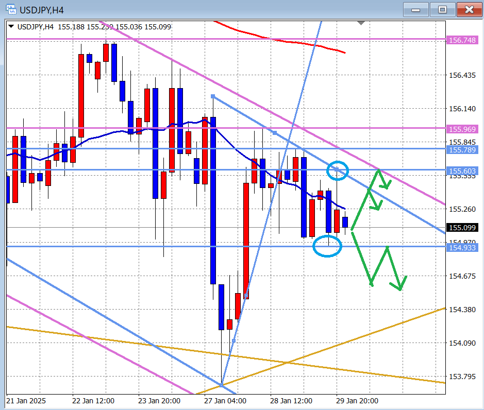
Task: Select the 155.969 pink horizontal line label
Action: point(462,129)
